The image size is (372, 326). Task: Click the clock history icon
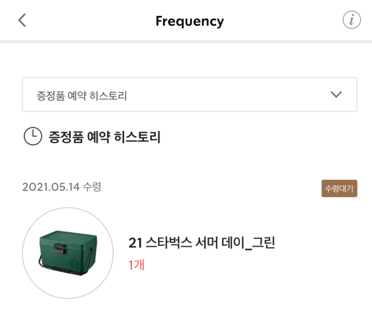33,136
